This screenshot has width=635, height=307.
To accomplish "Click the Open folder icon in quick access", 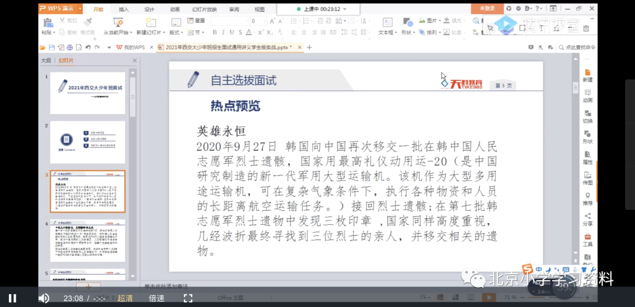I will 42,48.
